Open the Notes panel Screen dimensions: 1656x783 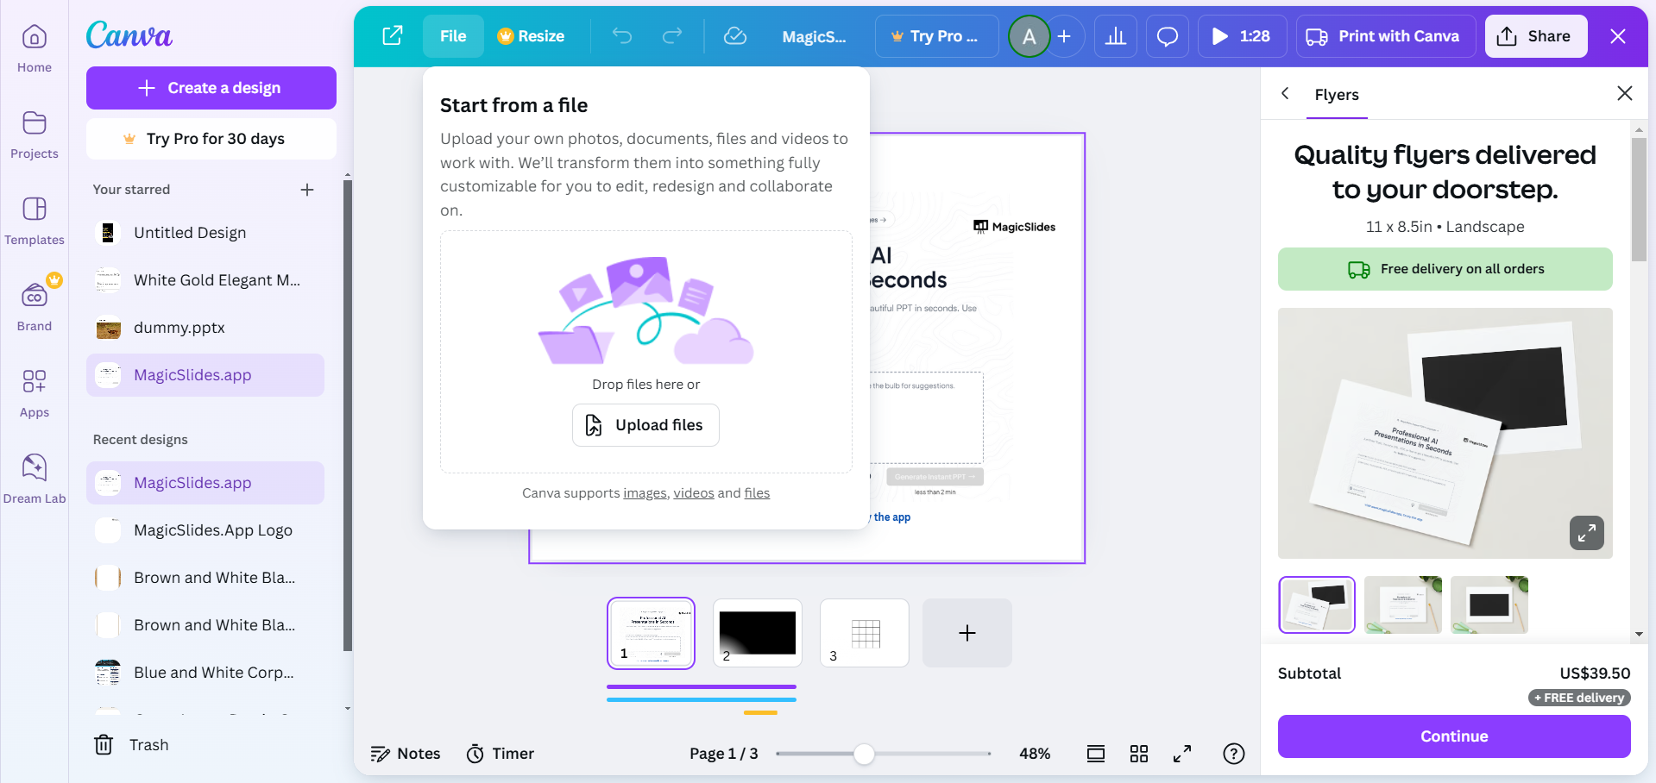pyautogui.click(x=406, y=754)
